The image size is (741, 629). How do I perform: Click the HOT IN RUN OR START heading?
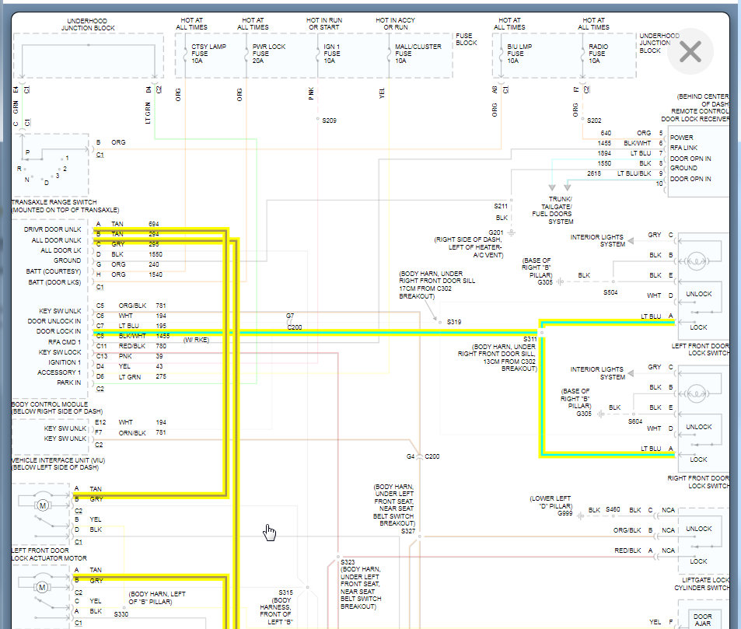(324, 23)
